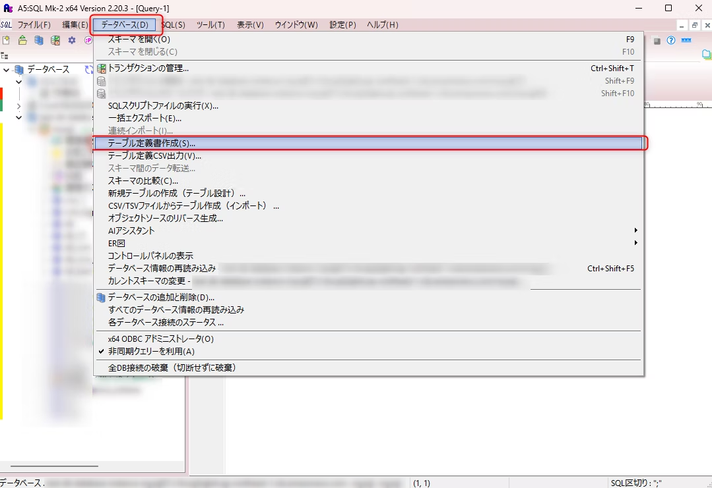The width and height of the screenshot is (712, 488).
Task: Choose x64 ODBC アドミニストレータ(O)
Action: coord(369,339)
